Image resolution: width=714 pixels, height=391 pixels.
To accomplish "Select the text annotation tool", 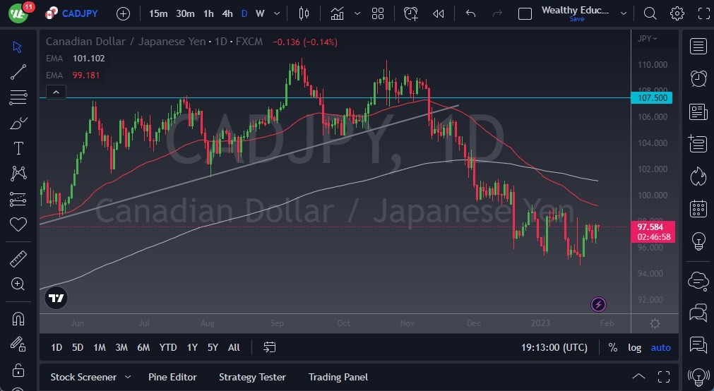I will [x=18, y=148].
